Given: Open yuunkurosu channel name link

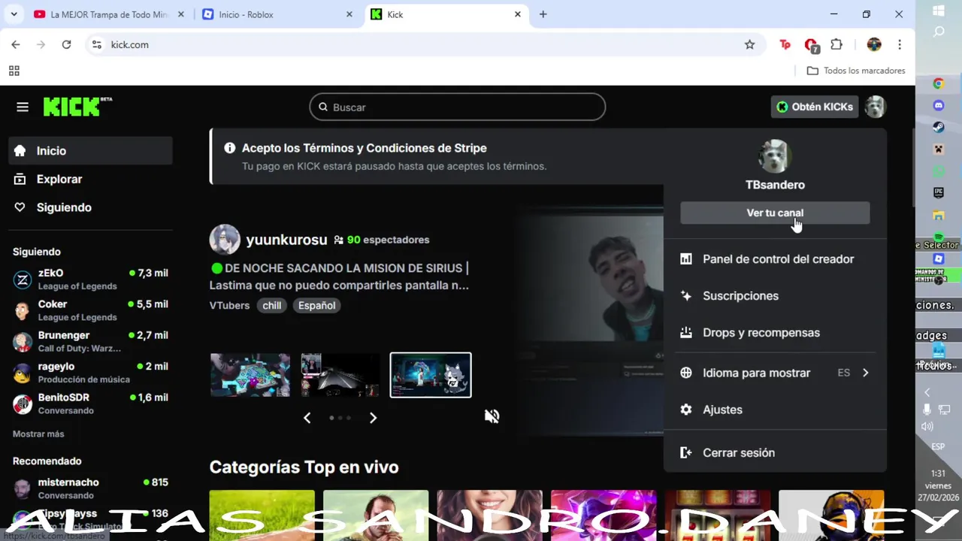Looking at the screenshot, I should click(286, 240).
